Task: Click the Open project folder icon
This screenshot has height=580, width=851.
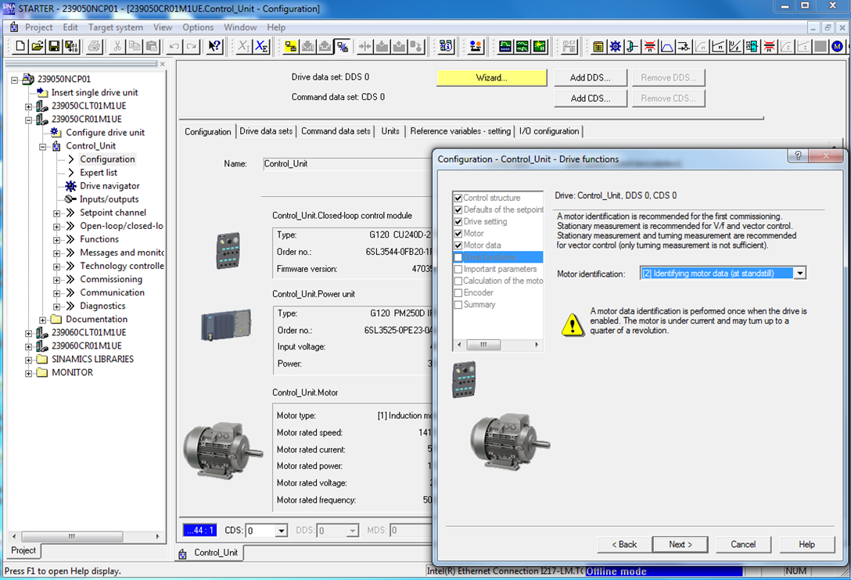Action: pyautogui.click(x=38, y=47)
